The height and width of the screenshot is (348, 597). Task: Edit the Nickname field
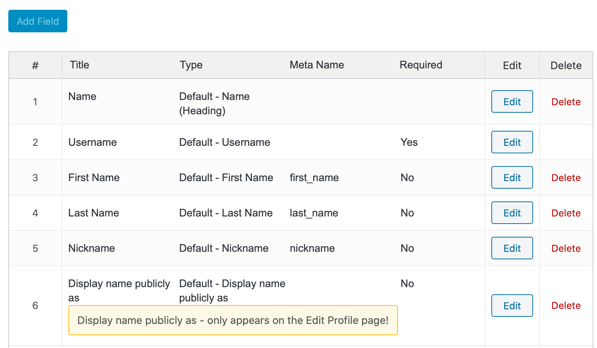(x=512, y=248)
